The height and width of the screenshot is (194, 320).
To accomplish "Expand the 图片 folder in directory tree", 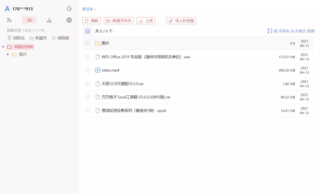I will click(8, 54).
